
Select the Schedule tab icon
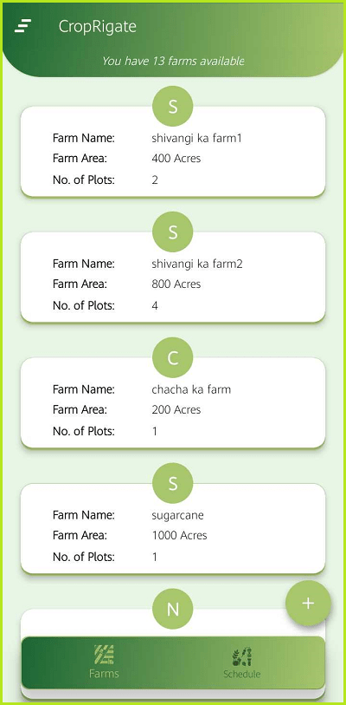click(x=242, y=657)
